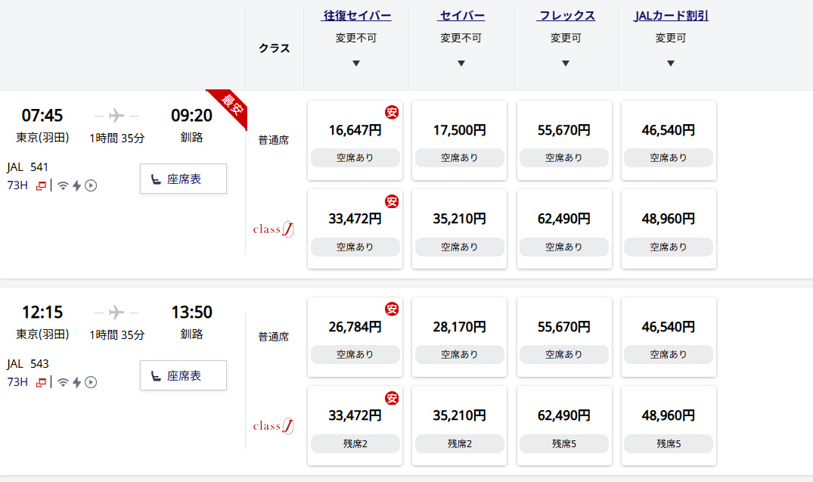Open the 座席表 seat map for JAL 543
This screenshot has height=482, width=813.
point(183,375)
